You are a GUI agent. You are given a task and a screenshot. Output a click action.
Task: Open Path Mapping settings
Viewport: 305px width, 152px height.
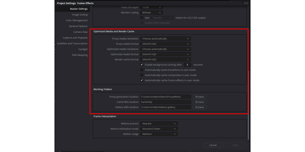tap(79, 55)
